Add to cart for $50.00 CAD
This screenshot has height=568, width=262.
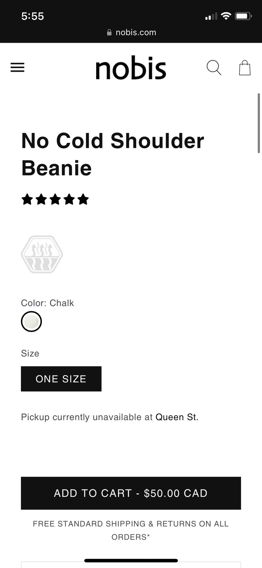coord(131,493)
